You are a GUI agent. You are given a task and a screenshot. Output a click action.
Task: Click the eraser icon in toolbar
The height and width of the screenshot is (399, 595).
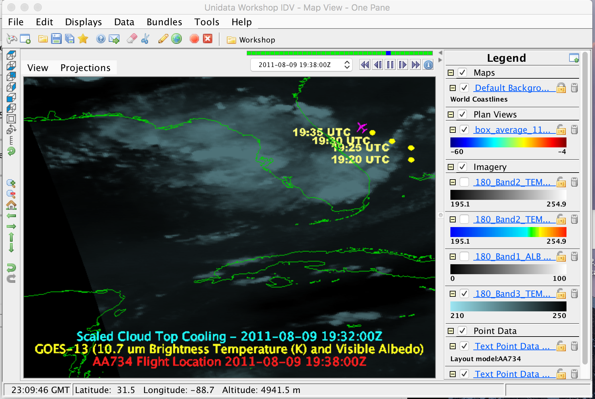[132, 39]
